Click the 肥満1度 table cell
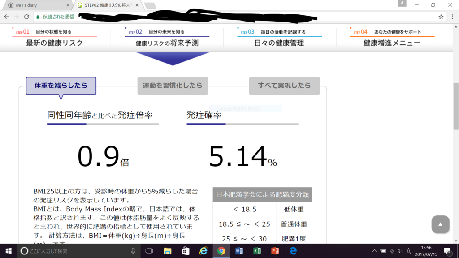Viewport: 459px width, 258px height. 294,239
